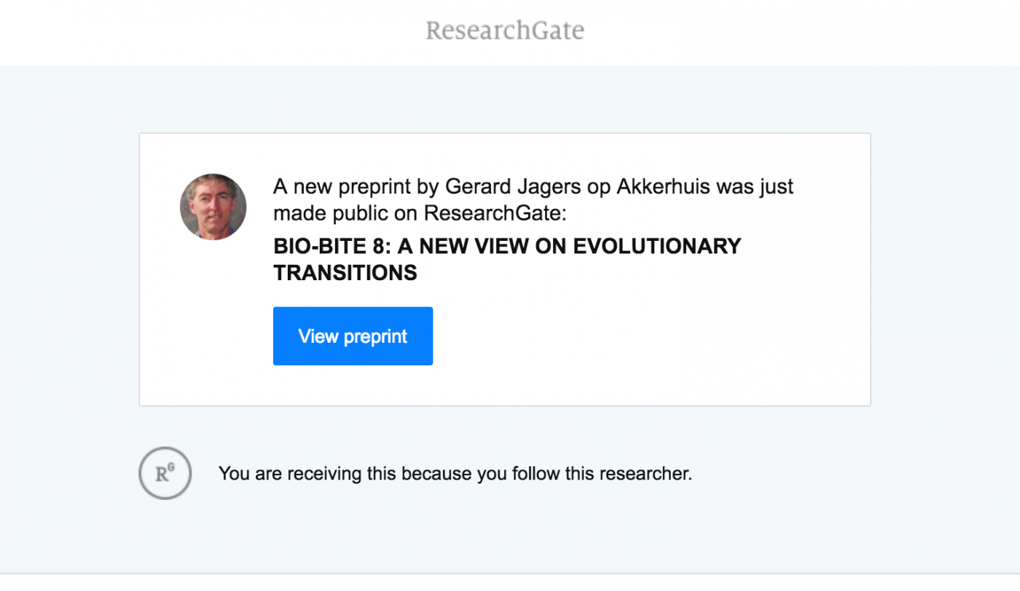Click the white email content card
This screenshot has height=591, width=1020.
[505, 269]
